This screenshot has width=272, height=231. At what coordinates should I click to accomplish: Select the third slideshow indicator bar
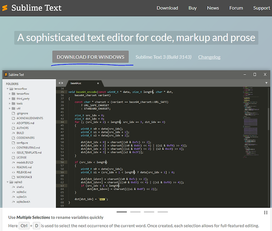pos(149,212)
